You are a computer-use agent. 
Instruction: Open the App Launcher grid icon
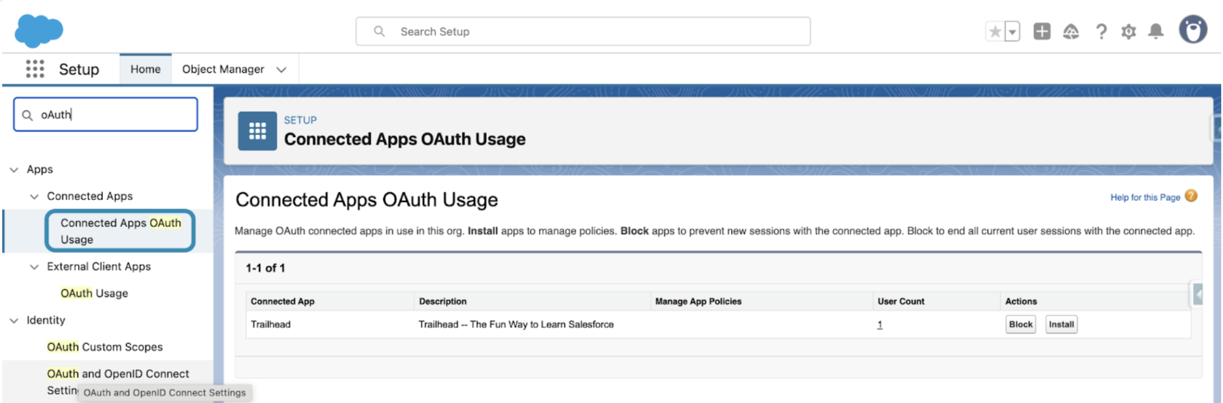coord(35,69)
